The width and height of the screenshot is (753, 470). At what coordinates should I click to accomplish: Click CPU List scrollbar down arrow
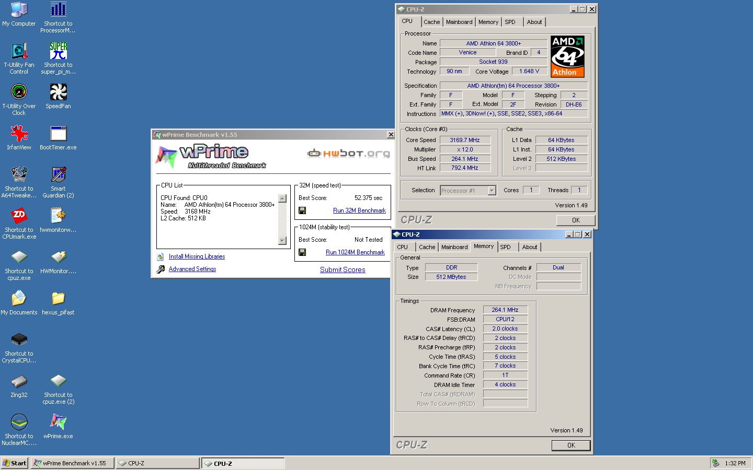(282, 241)
